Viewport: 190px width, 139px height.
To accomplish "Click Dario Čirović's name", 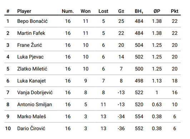I will point(31,128).
